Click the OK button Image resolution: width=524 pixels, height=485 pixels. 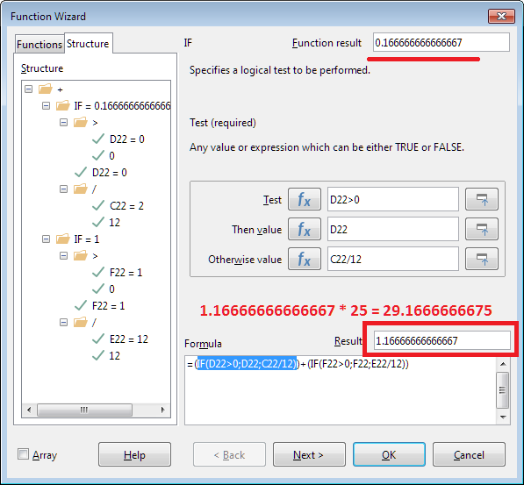[389, 454]
